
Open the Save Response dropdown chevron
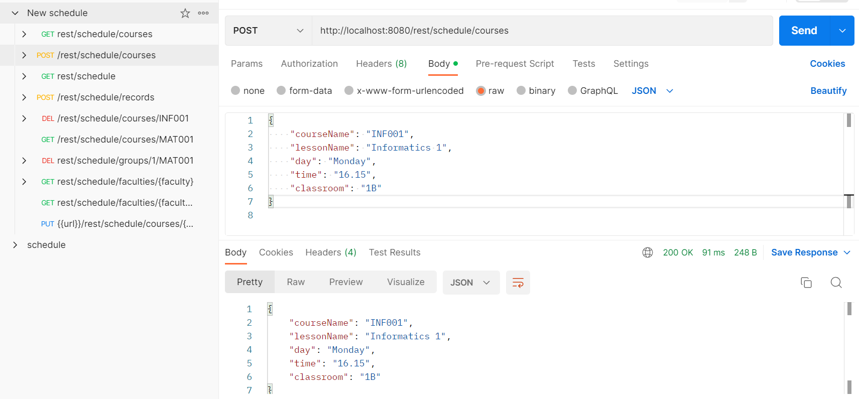[847, 252]
